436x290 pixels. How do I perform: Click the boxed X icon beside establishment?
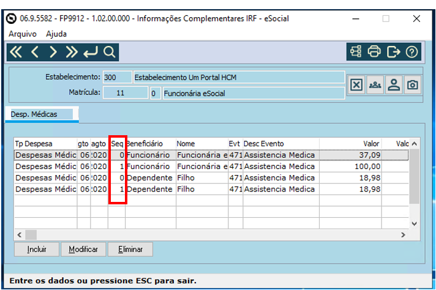[x=356, y=84]
